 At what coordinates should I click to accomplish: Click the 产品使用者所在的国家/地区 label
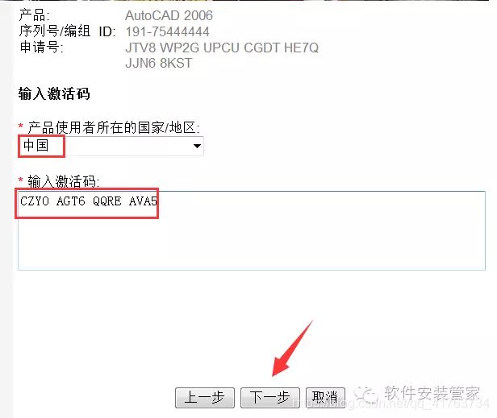(114, 127)
